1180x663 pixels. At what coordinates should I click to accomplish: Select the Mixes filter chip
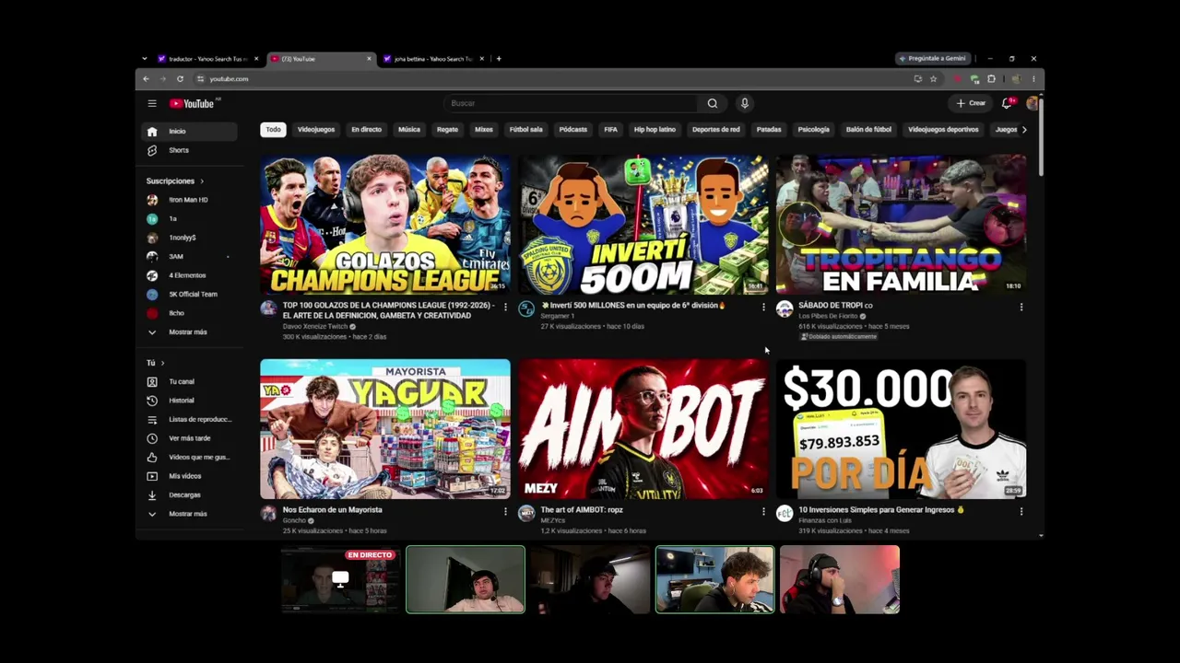(x=484, y=130)
